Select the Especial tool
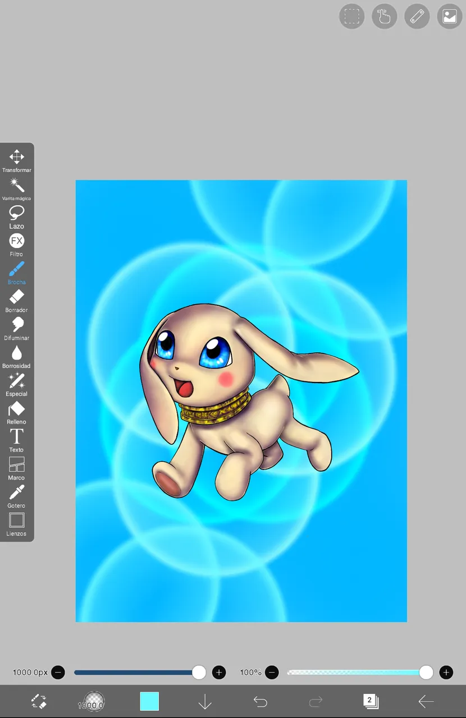Viewport: 466px width, 718px height. (x=17, y=385)
